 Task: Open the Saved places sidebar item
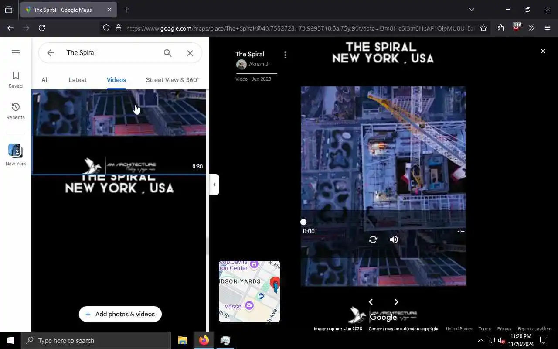(16, 80)
